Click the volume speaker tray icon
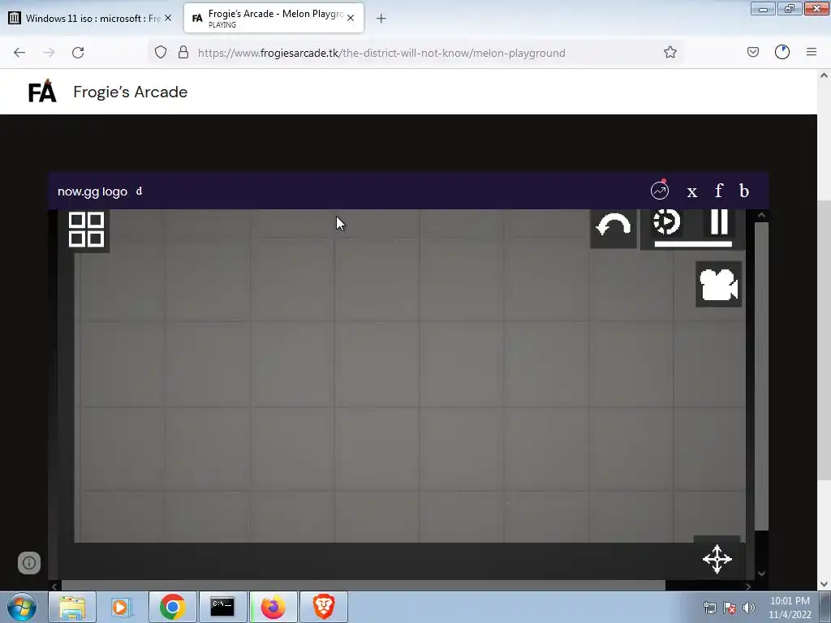This screenshot has height=623, width=831. pos(749,608)
